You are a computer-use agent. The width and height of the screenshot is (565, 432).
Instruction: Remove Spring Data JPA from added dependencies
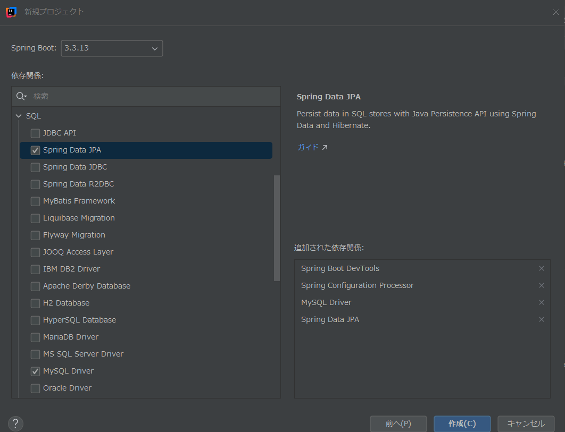(542, 319)
